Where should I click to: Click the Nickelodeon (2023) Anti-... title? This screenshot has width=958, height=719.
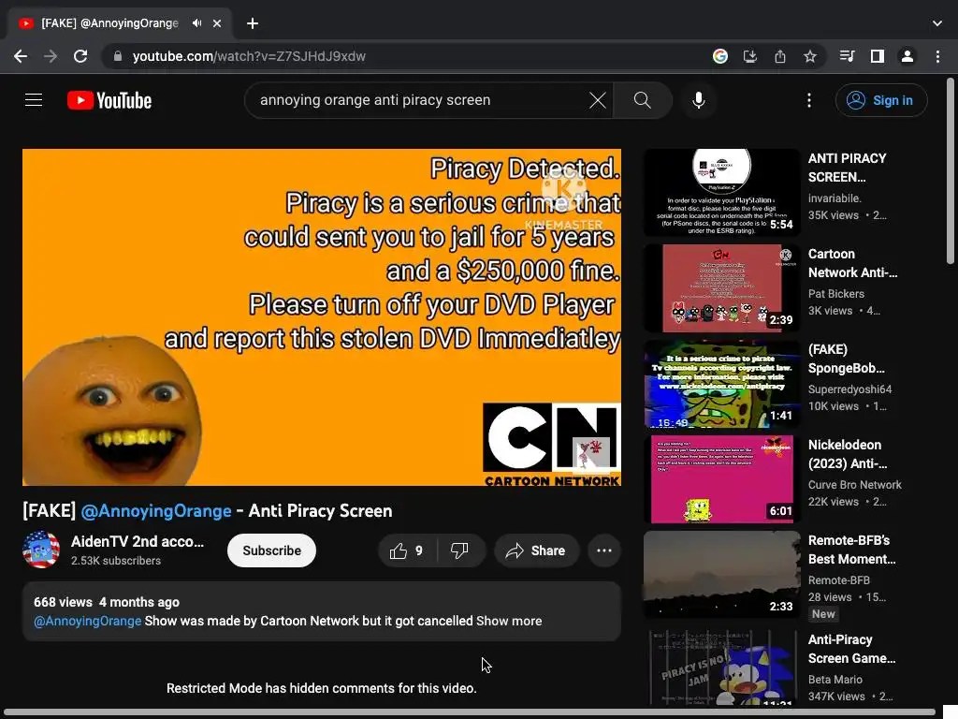tap(848, 454)
